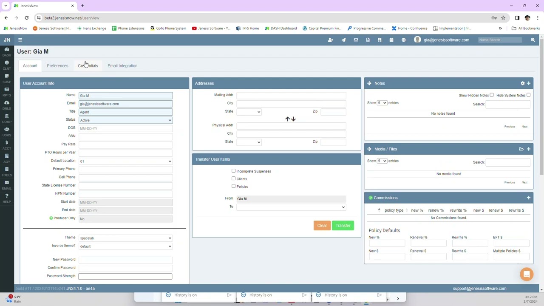544x306 pixels.
Task: Check the Incomplete Suspenses checkbox
Action: coord(233,171)
